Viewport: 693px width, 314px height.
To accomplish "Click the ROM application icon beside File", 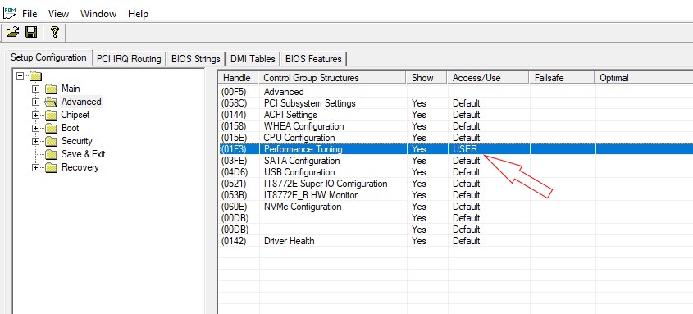I will 10,13.
